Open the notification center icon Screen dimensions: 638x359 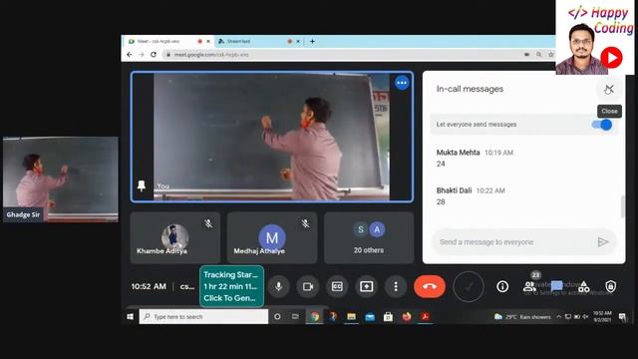pos(622,317)
